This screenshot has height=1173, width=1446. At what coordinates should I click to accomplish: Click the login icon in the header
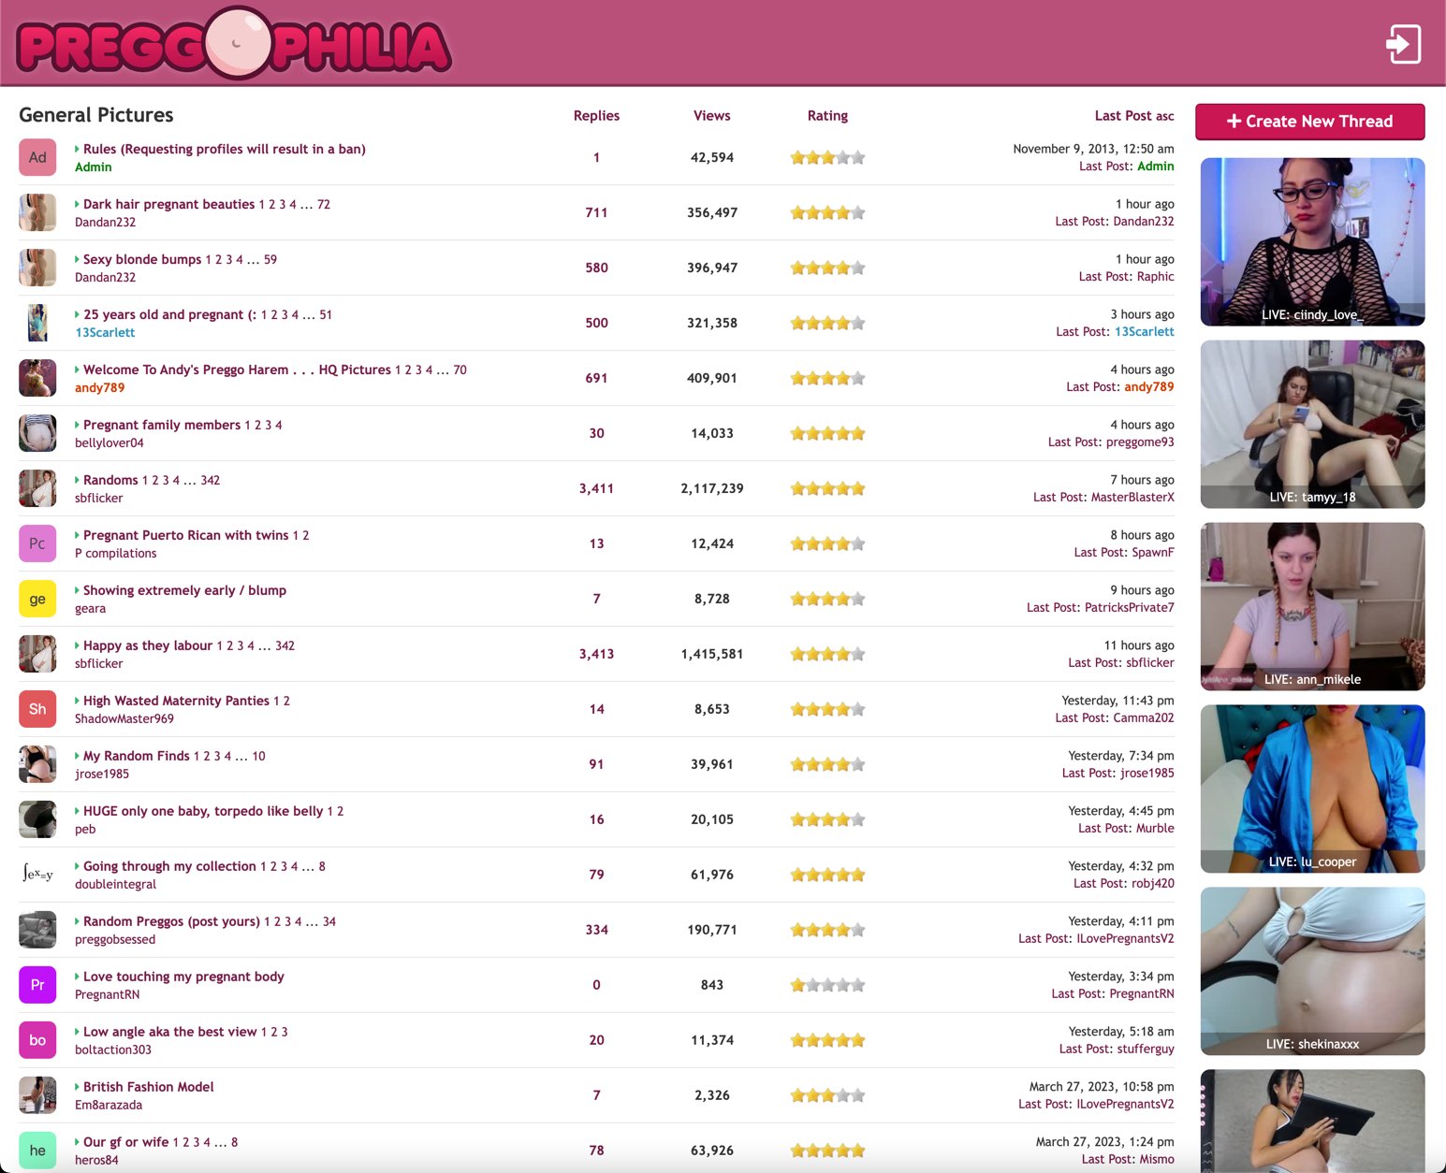click(x=1403, y=44)
